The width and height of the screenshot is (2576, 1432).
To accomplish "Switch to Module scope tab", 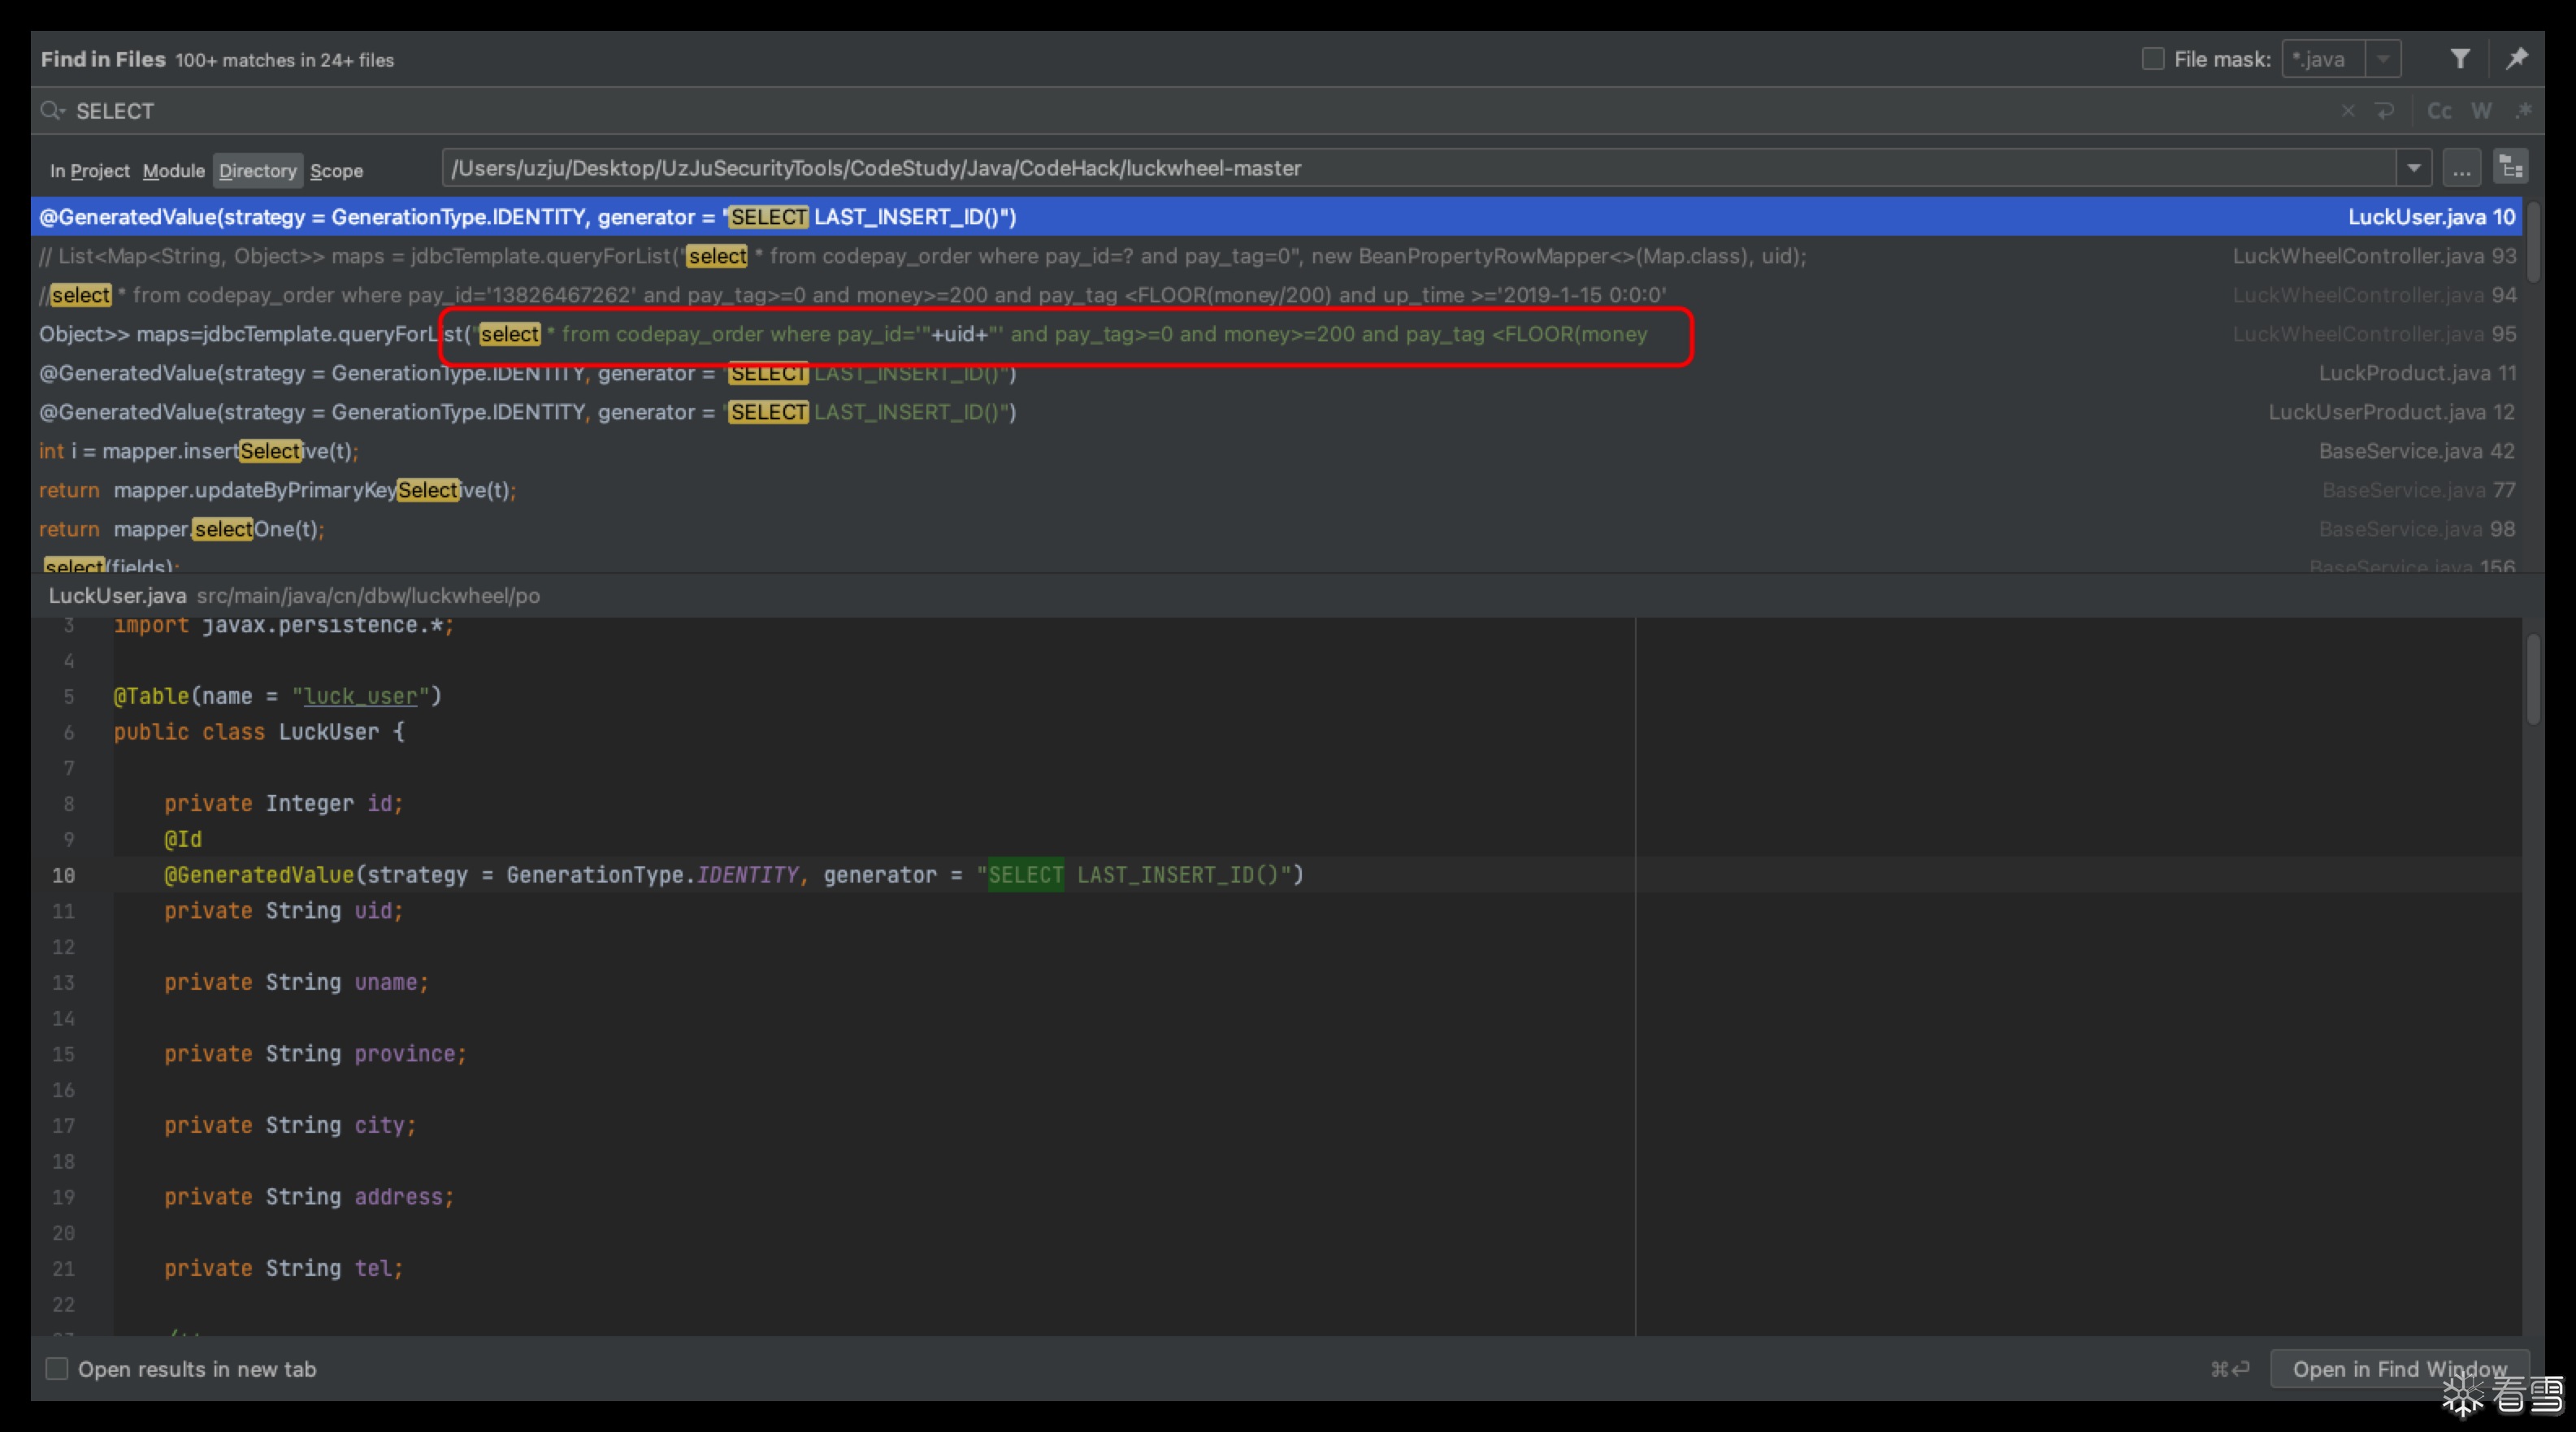I will (x=173, y=171).
